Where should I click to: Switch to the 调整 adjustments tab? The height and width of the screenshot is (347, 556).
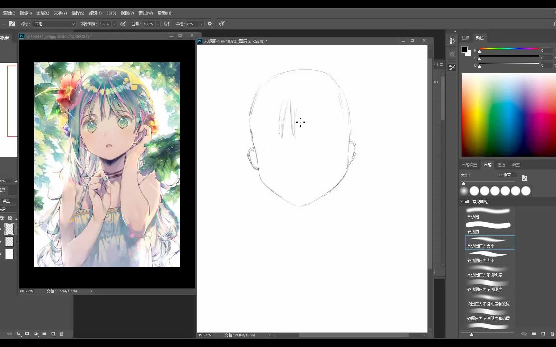(516, 165)
